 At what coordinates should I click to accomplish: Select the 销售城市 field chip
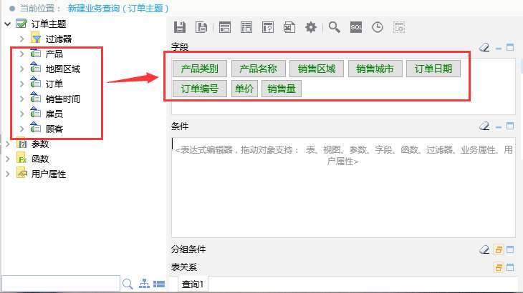(x=375, y=69)
